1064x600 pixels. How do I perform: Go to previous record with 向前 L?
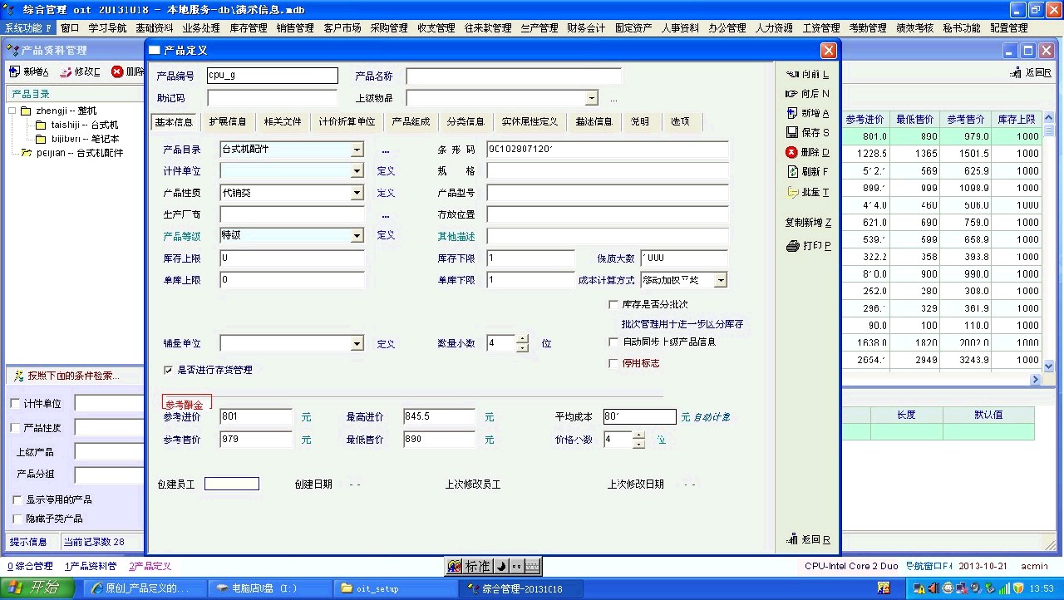pyautogui.click(x=792, y=74)
